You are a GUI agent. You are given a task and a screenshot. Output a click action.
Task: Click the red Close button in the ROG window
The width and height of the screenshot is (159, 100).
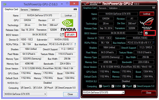149,93
